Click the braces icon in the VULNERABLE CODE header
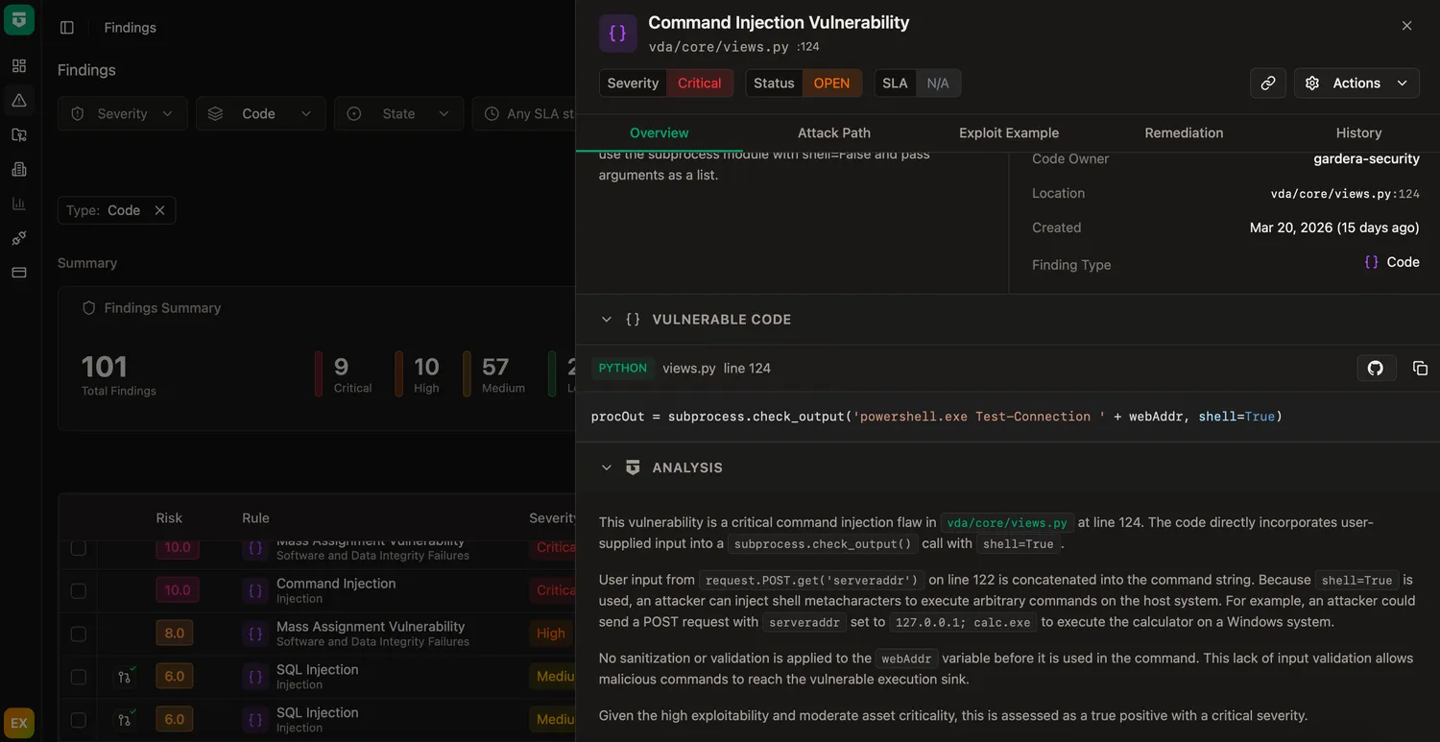Screen dimensions: 1440x742 [x=633, y=320]
